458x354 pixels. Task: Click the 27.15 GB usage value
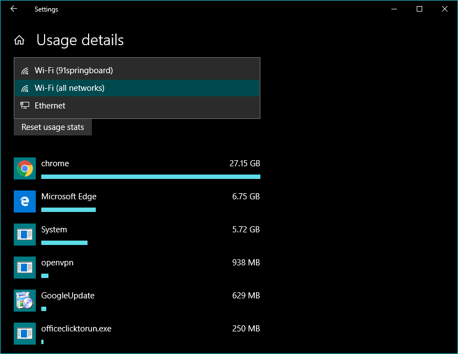[x=244, y=164]
